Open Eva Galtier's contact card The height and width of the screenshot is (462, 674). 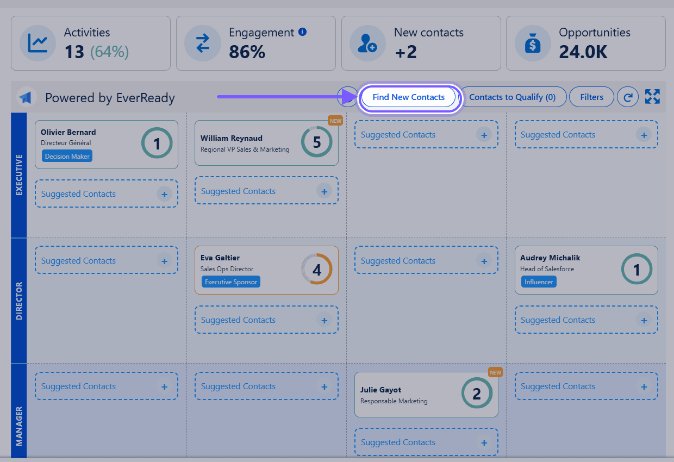point(266,270)
